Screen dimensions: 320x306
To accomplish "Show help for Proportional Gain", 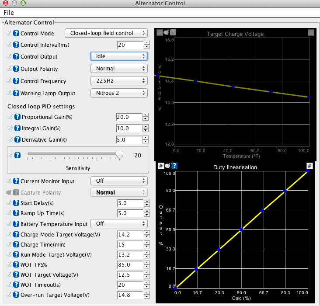I will pyautogui.click(x=17, y=117).
